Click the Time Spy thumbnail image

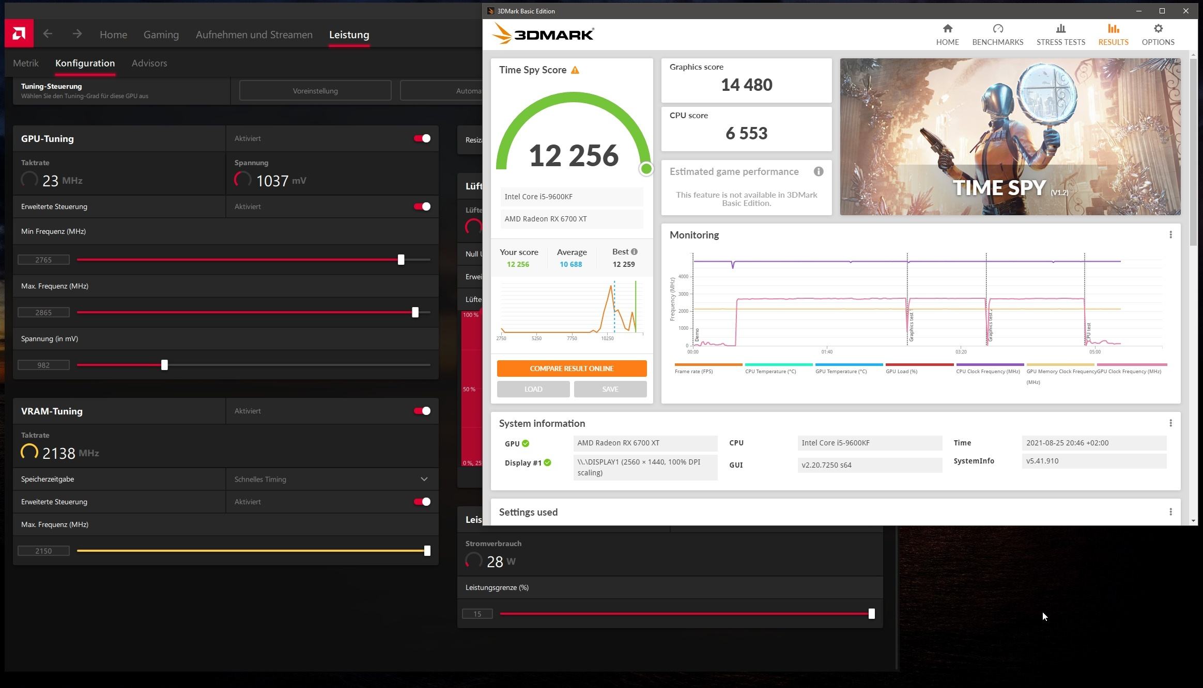(1010, 137)
